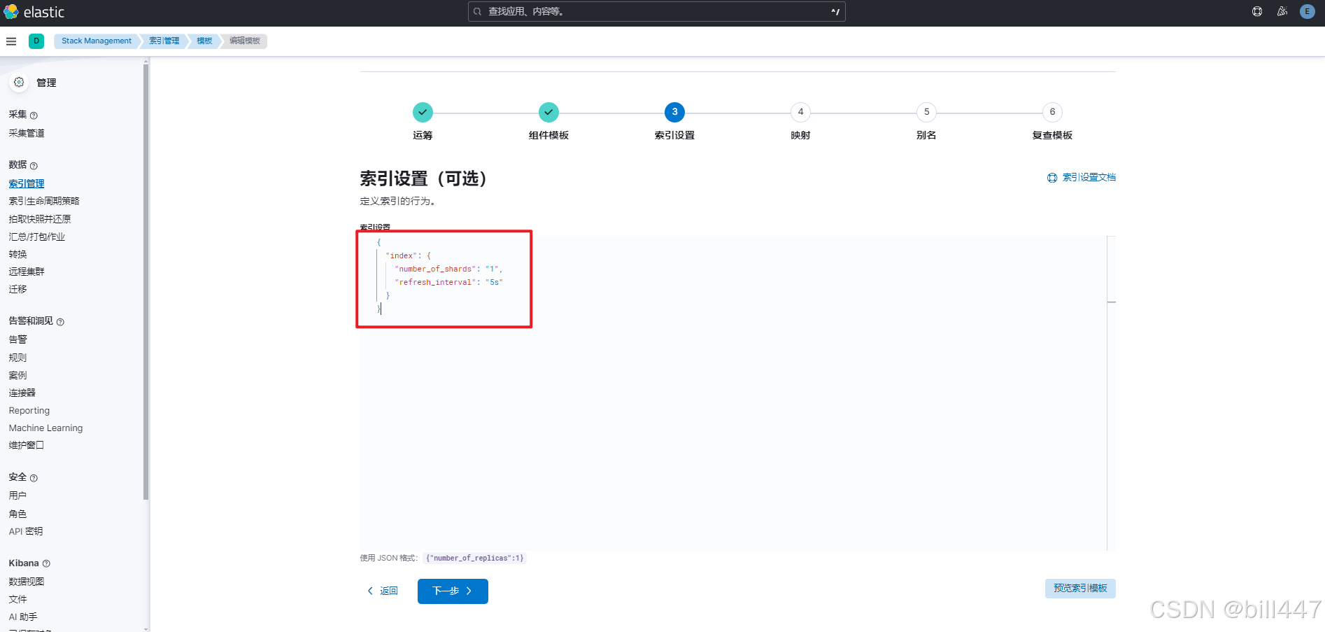Open API 密钥 in sidebar
1325x632 pixels.
click(x=26, y=531)
